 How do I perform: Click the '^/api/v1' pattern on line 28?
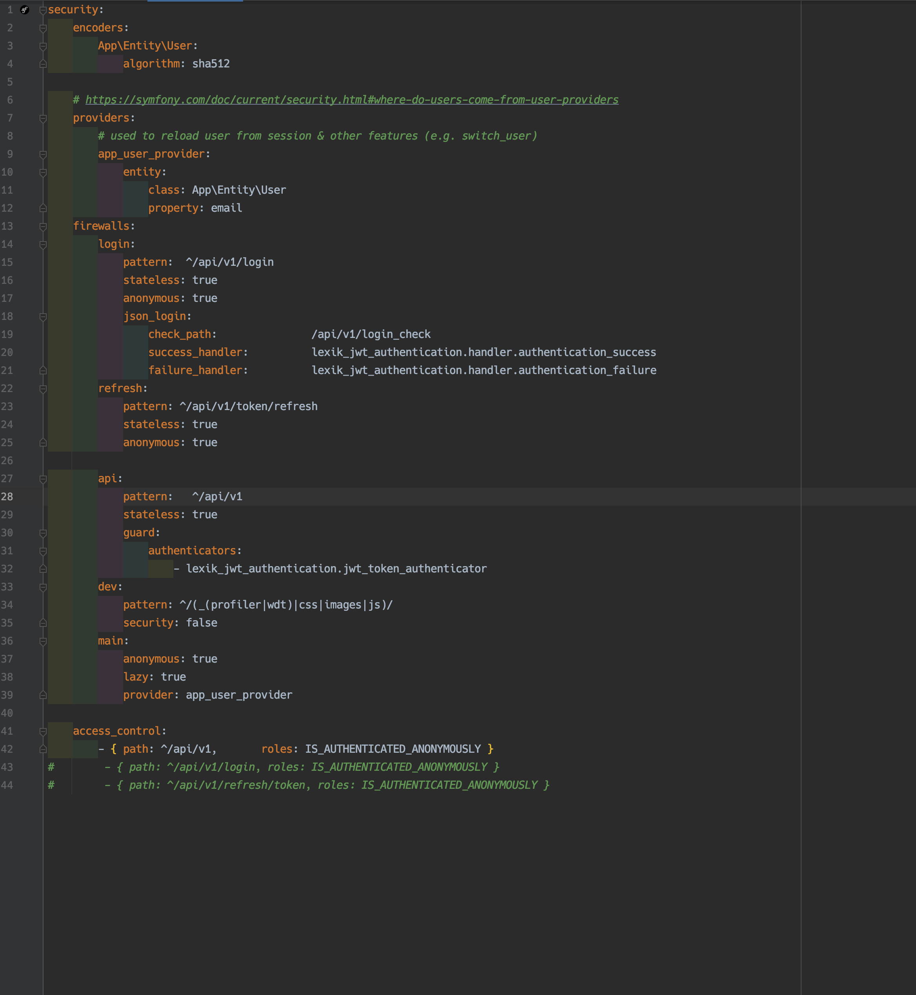pos(217,496)
